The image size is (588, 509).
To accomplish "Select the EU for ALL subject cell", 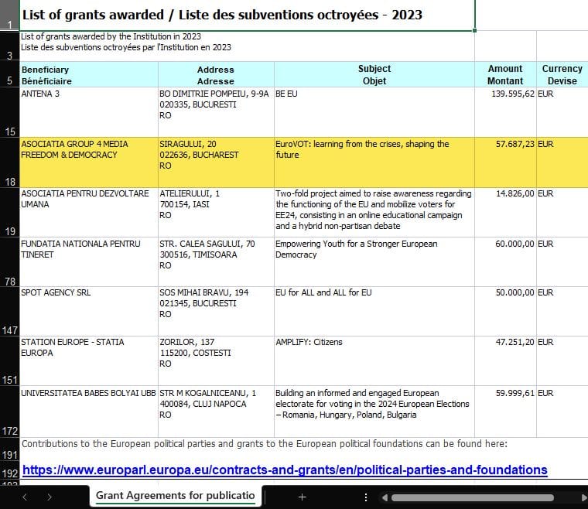I will tap(374, 312).
